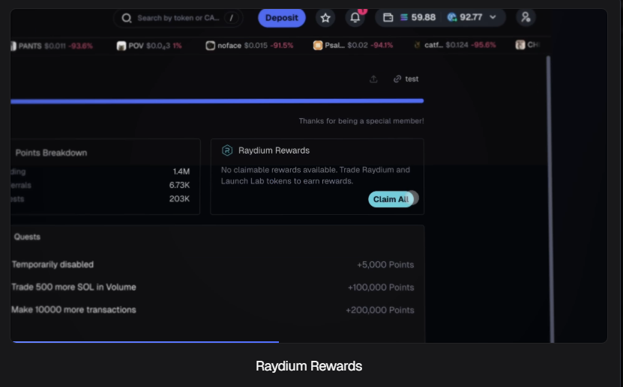Click the Quests heading
The image size is (623, 387).
27,237
